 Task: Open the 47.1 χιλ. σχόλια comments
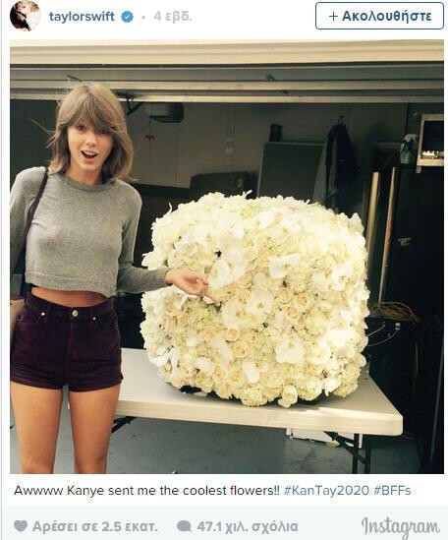247,526
